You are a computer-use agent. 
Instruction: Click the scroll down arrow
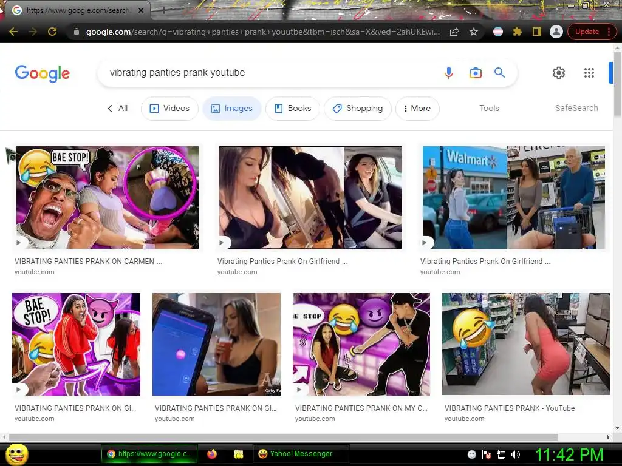[x=617, y=428]
